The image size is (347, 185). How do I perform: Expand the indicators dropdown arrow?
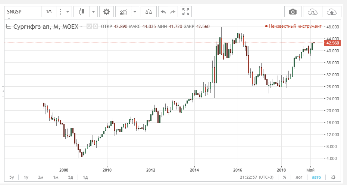pyautogui.click(x=135, y=12)
